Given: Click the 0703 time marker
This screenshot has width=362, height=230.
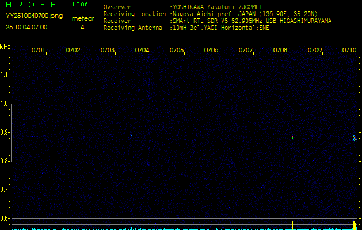Looking at the screenshot, I should point(108,50).
